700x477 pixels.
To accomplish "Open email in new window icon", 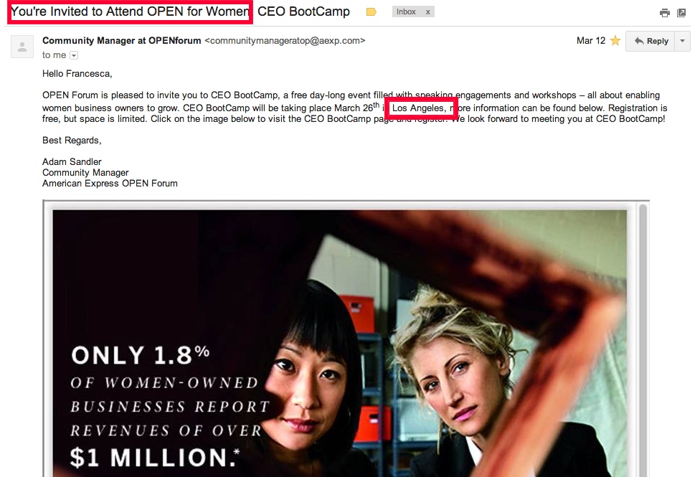I will [681, 13].
